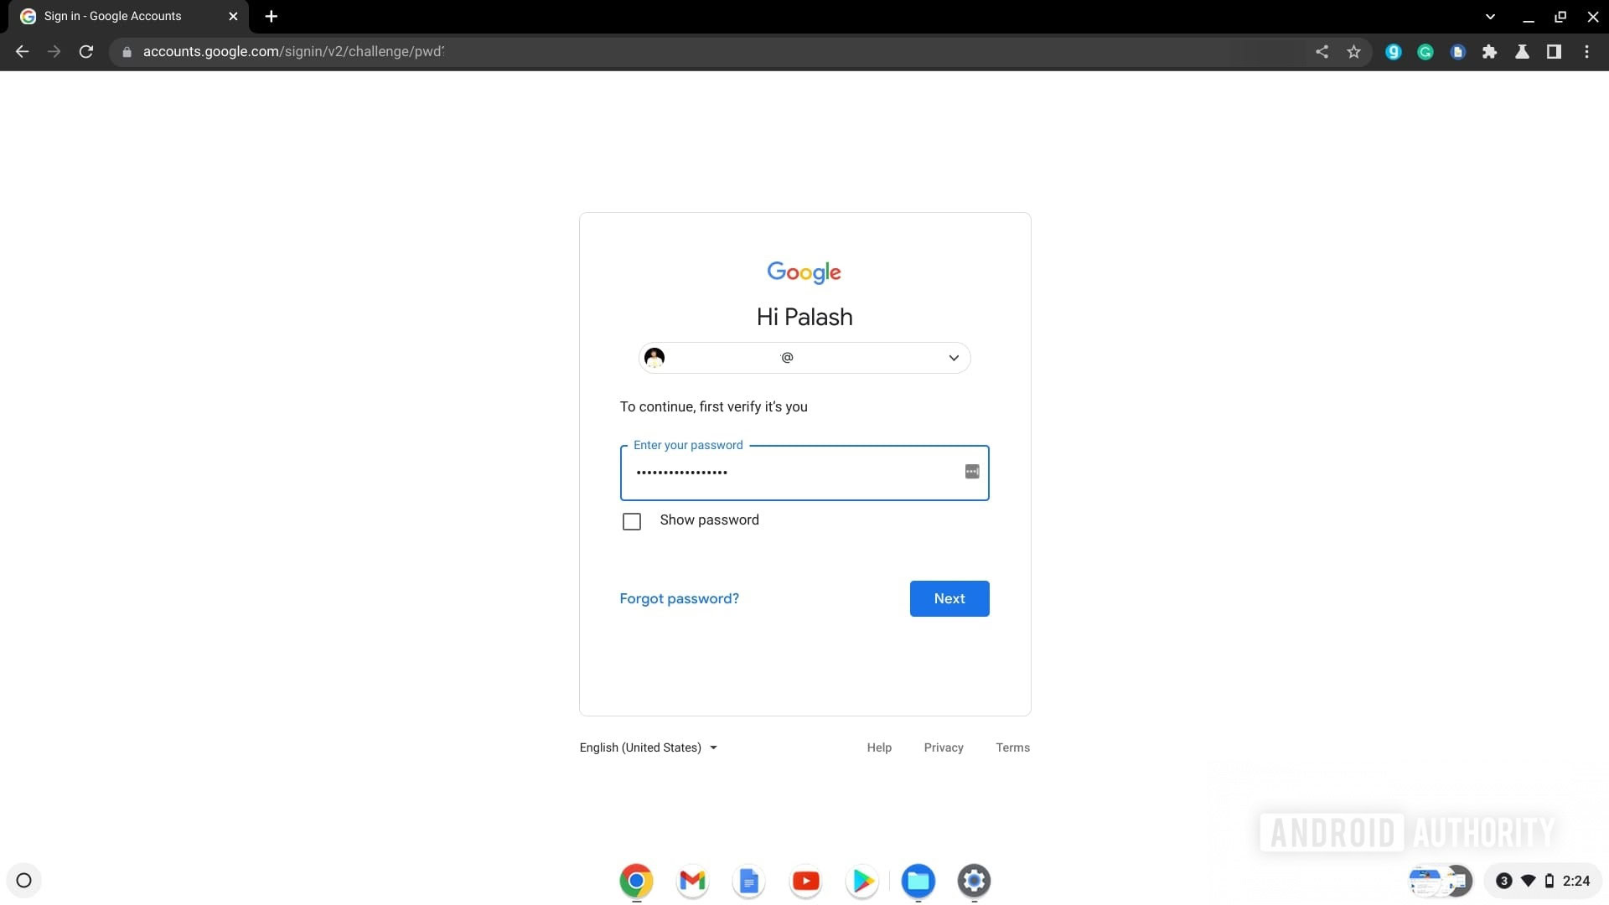Launch YouTube from the shelf
This screenshot has width=1609, height=905.
805,881
